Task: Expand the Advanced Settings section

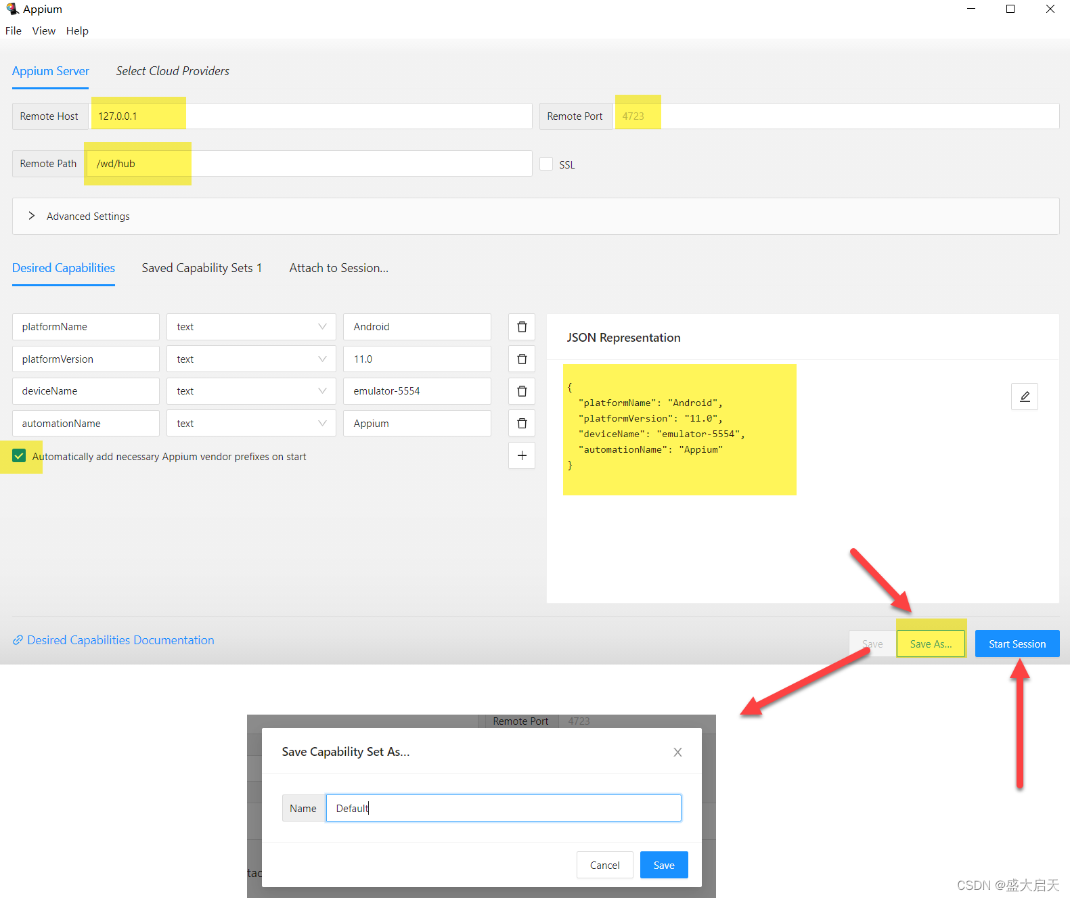Action: coord(536,217)
